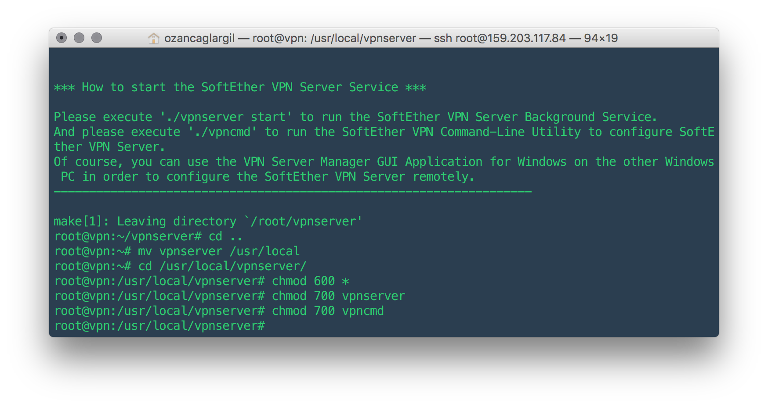Click the line 'make[1]: Leaving directory /root/vpnserver'
The height and width of the screenshot is (407, 768).
[208, 221]
